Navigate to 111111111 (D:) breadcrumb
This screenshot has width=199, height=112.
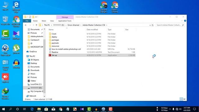click(59, 25)
